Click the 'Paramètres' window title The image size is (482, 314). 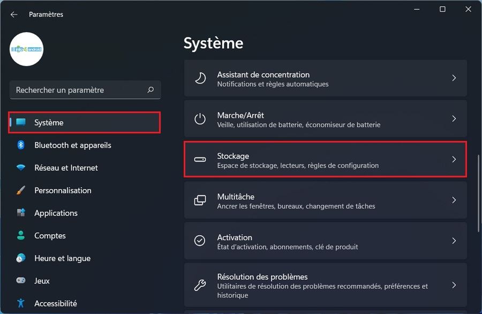tap(46, 14)
